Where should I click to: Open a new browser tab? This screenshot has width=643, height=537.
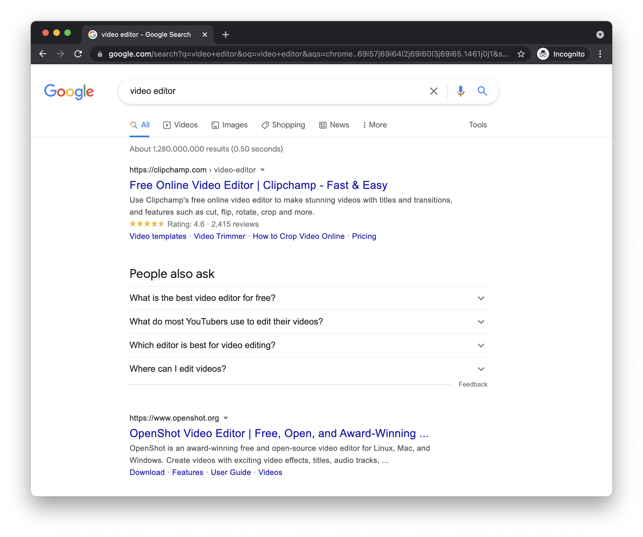(x=226, y=35)
